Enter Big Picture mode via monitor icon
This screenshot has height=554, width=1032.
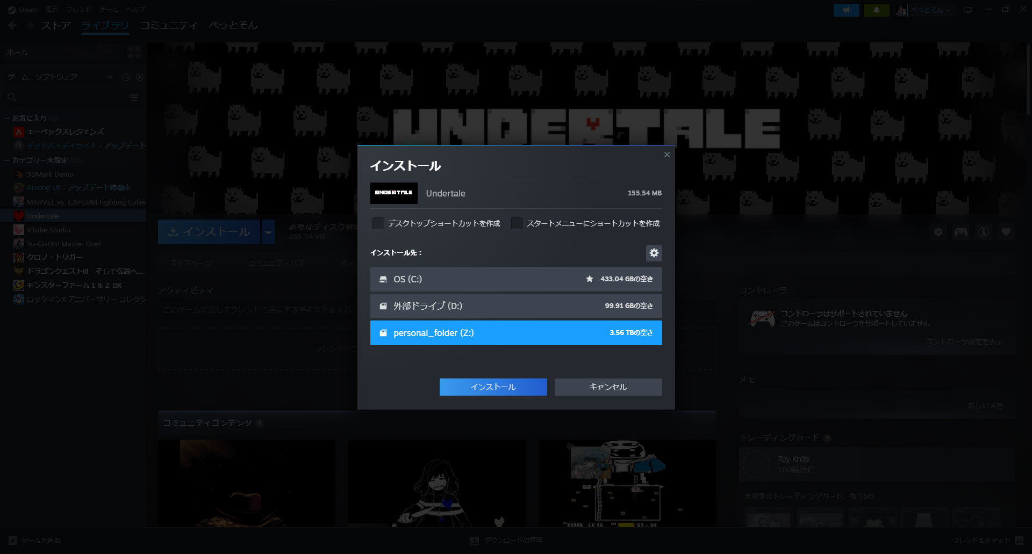(967, 10)
